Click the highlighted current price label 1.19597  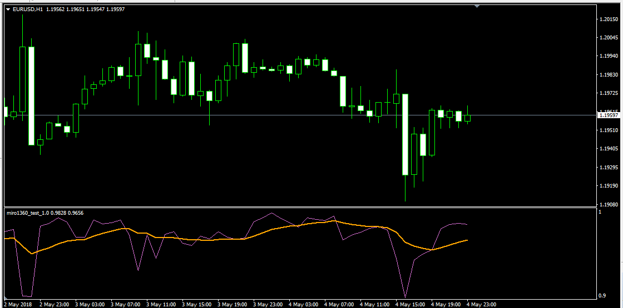coord(609,115)
